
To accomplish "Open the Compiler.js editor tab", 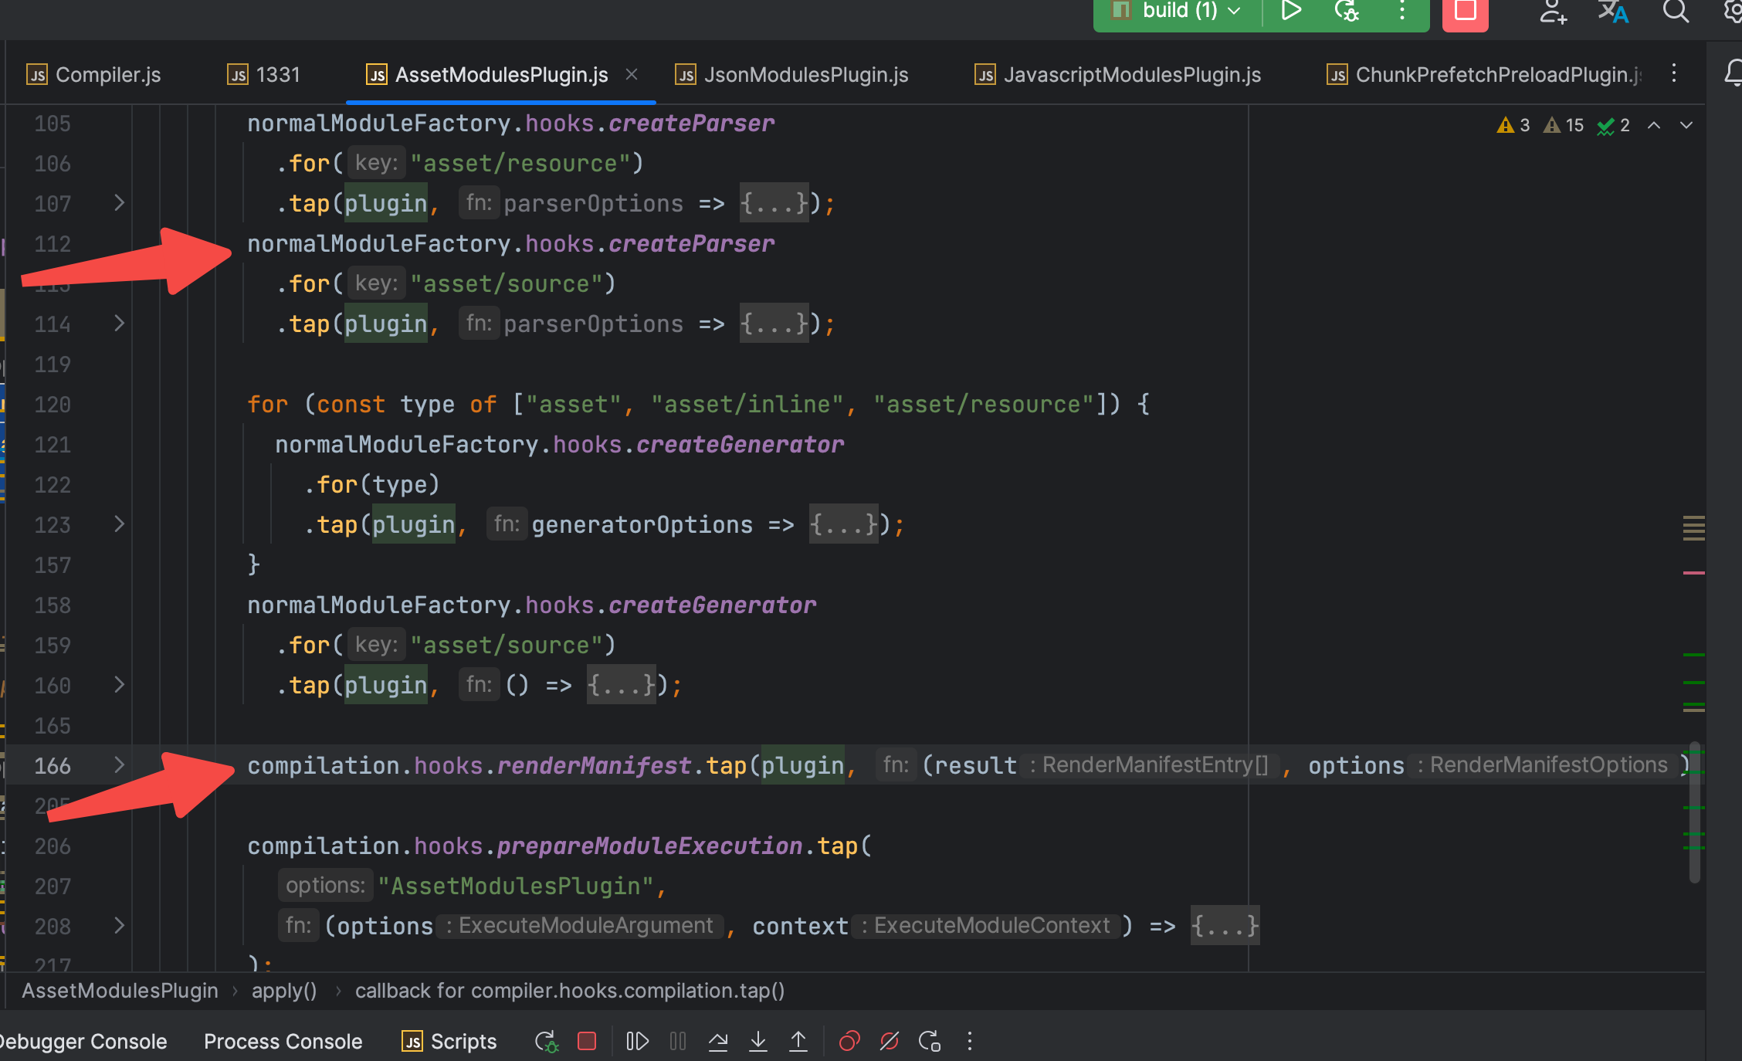I will (107, 75).
